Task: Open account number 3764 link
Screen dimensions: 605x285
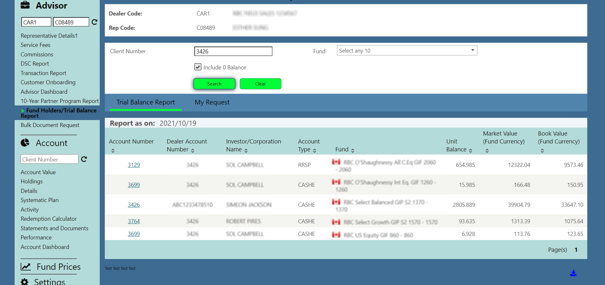Action: click(134, 221)
